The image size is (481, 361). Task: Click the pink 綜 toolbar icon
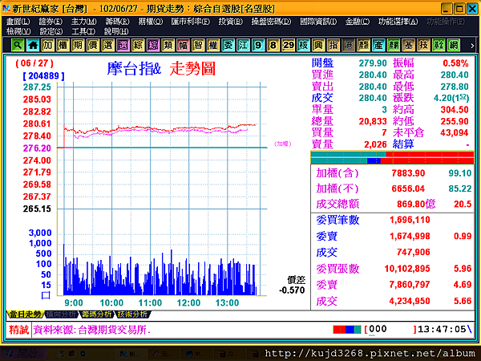153,45
